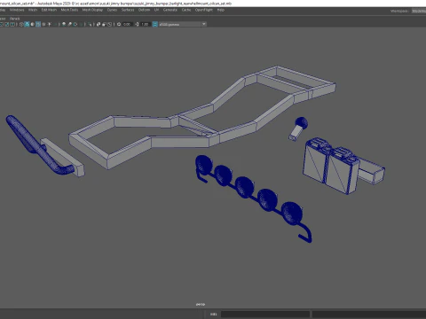Toggle Smooth Shade All viewport button
The image size is (426, 319).
27,24
